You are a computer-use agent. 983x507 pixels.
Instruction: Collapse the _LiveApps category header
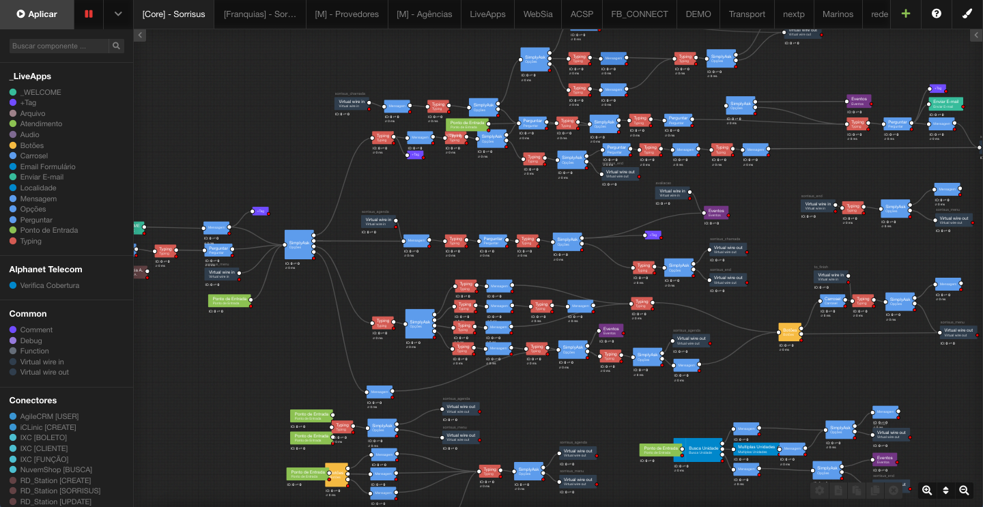tap(30, 76)
